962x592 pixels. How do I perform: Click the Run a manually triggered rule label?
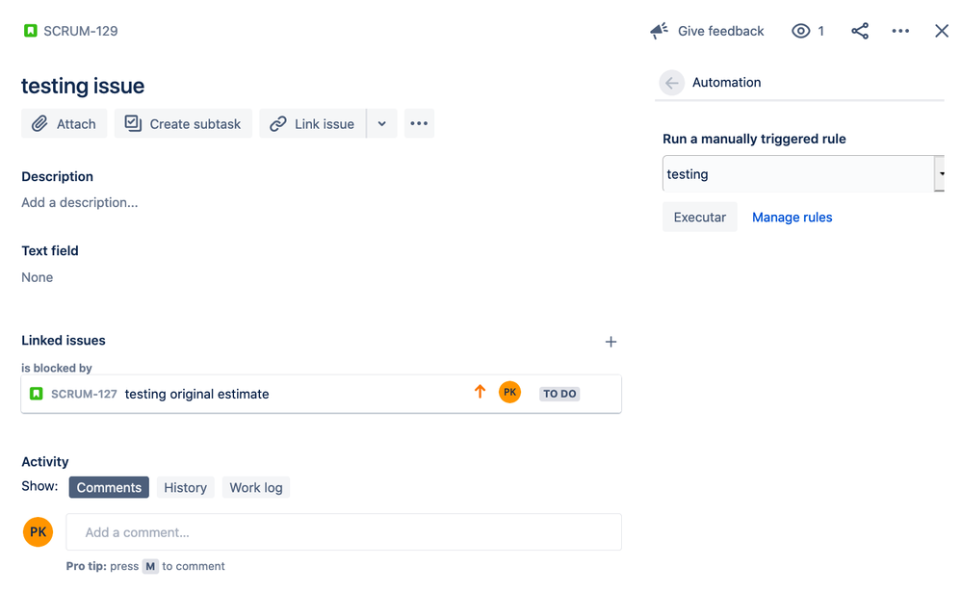tap(754, 139)
